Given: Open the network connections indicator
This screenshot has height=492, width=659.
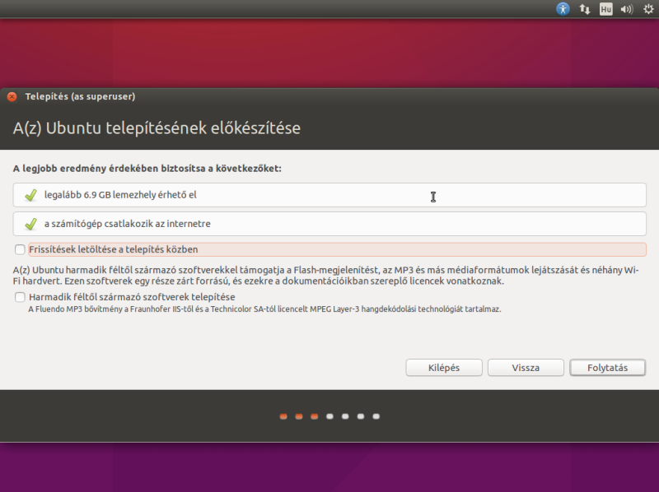Looking at the screenshot, I should click(x=585, y=9).
